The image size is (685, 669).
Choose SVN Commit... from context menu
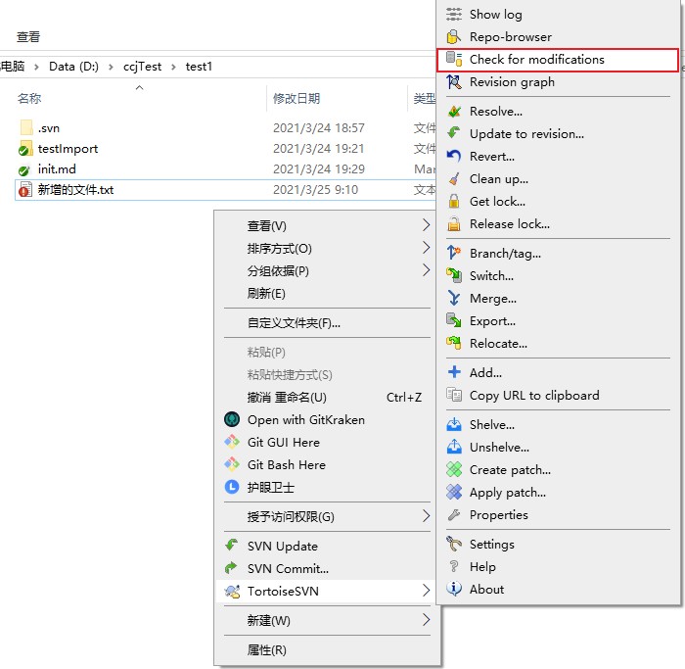pos(288,569)
